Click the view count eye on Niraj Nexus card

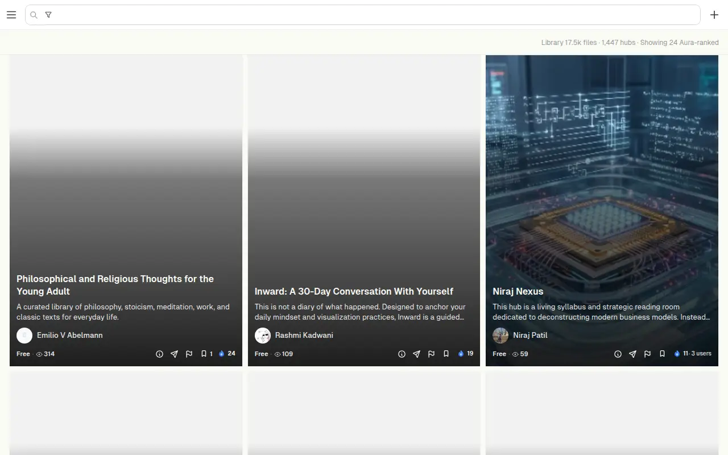515,354
